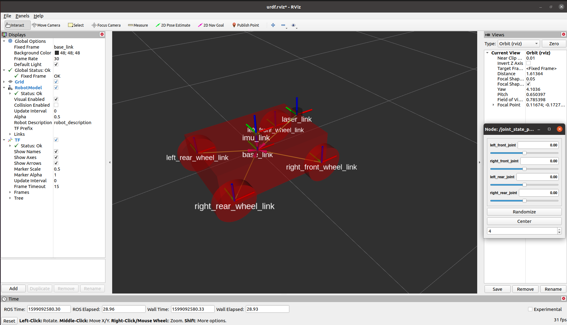Viewport: 567px width, 325px height.
Task: Click the Zero button in the Views panel
Action: 554,43
